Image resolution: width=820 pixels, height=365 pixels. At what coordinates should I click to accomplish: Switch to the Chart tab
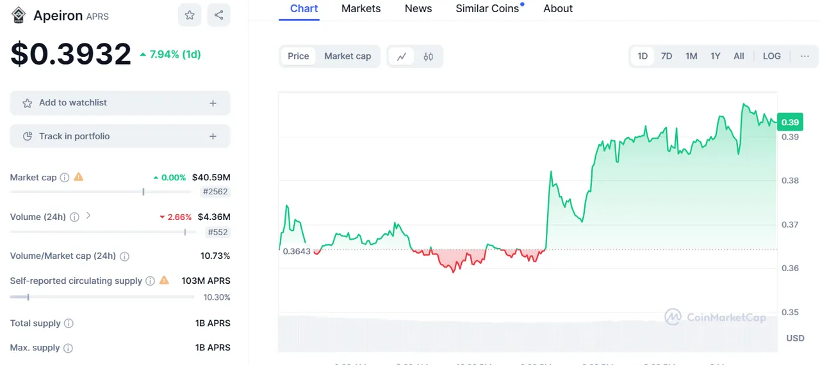[304, 9]
